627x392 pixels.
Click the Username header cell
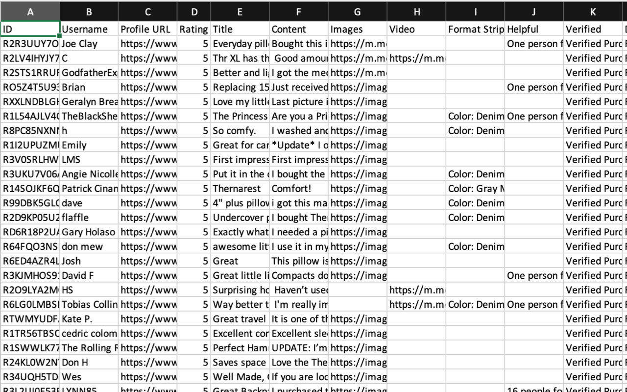coord(89,29)
